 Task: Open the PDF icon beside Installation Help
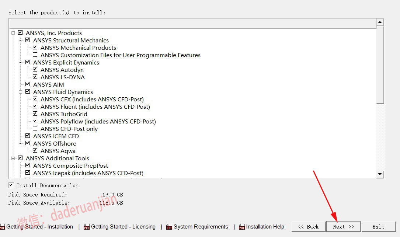tap(241, 227)
